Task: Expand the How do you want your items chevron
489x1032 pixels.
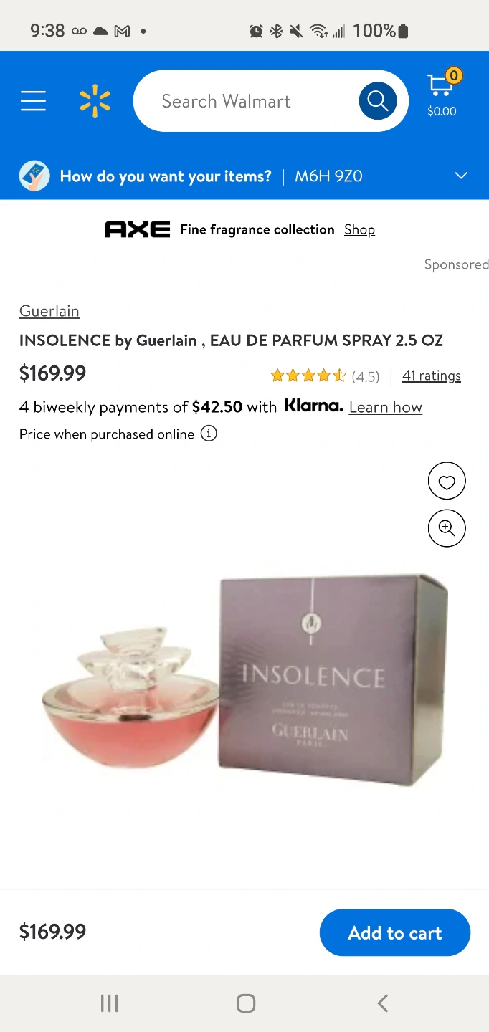Action: (461, 176)
